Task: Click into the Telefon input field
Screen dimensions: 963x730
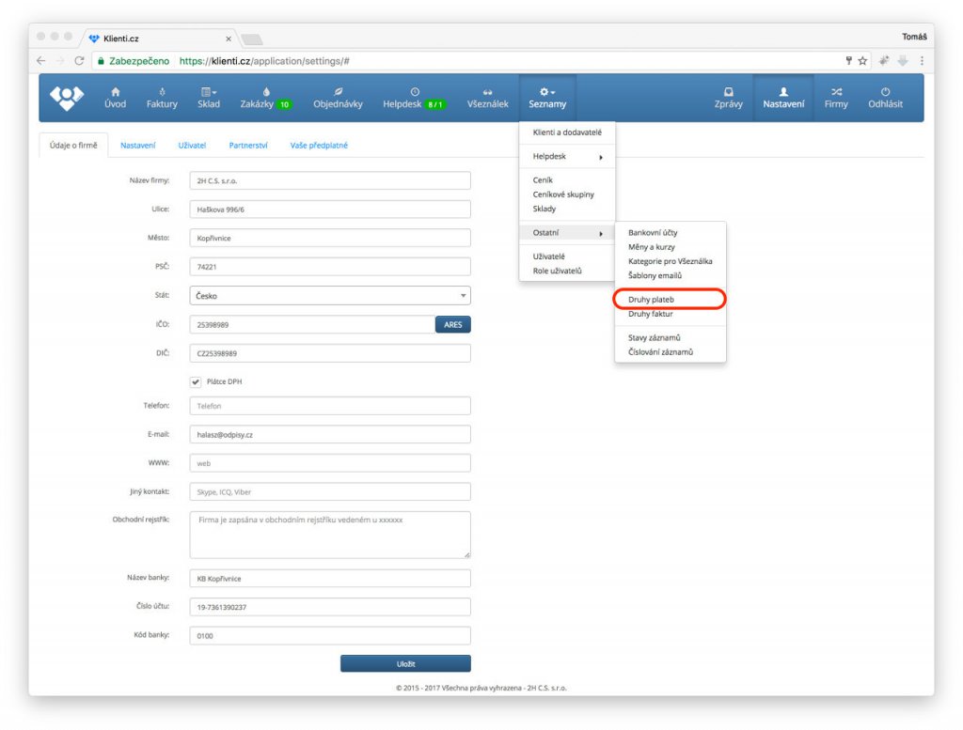Action: point(330,406)
